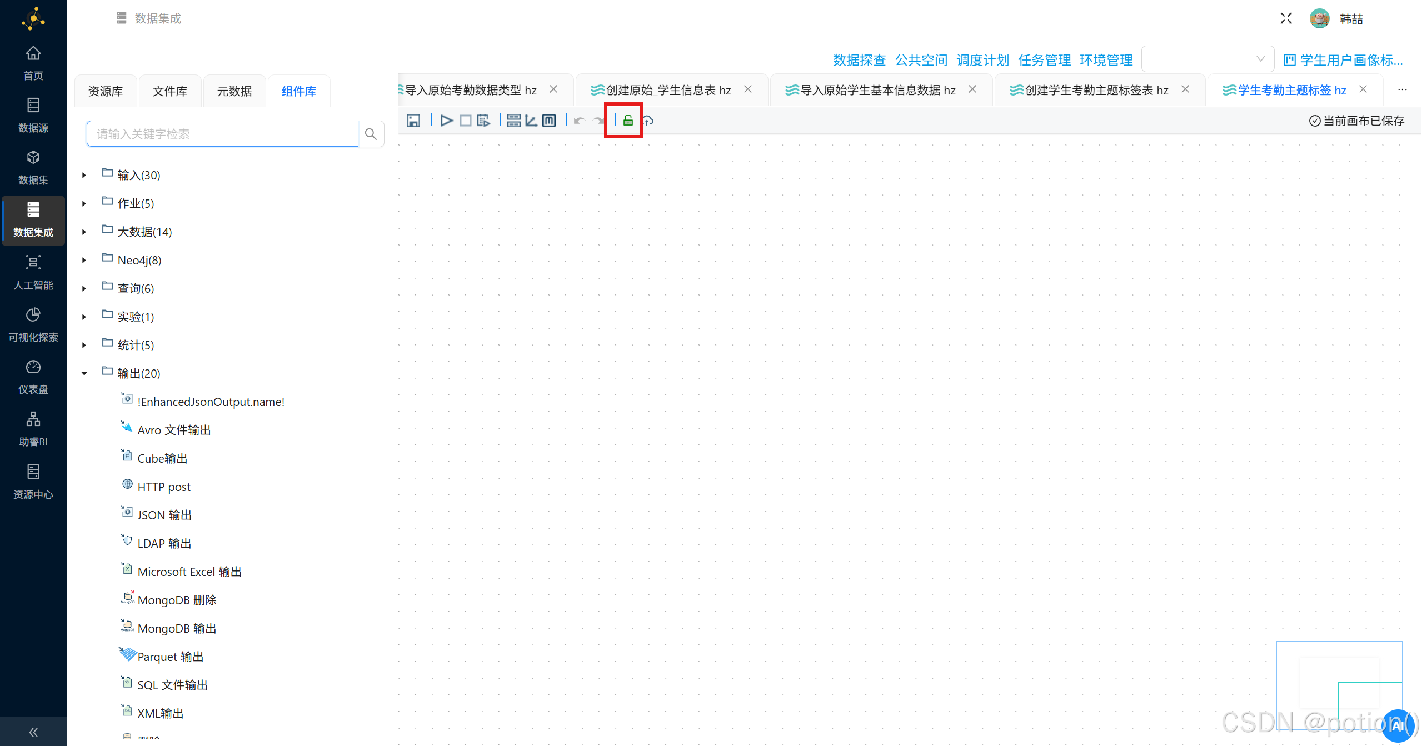Switch to the 资源库 tab
Image resolution: width=1422 pixels, height=746 pixels.
pyautogui.click(x=106, y=91)
